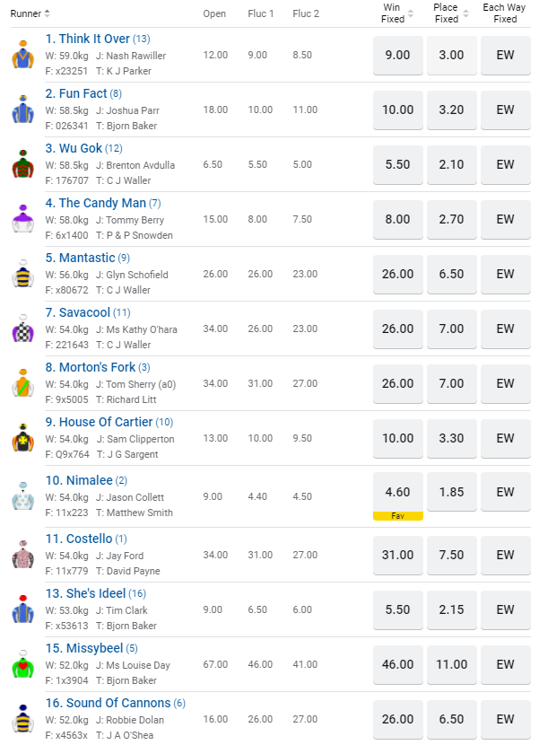The width and height of the screenshot is (539, 745).
Task: Select Win Fixed 4.60 for Nimalee
Action: click(397, 493)
